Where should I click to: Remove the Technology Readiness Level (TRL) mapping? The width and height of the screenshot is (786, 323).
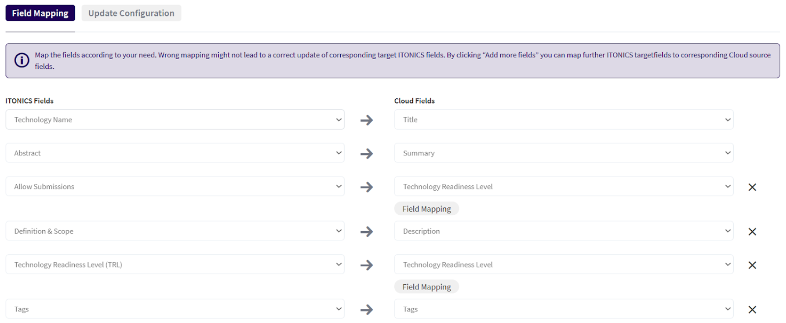(752, 265)
